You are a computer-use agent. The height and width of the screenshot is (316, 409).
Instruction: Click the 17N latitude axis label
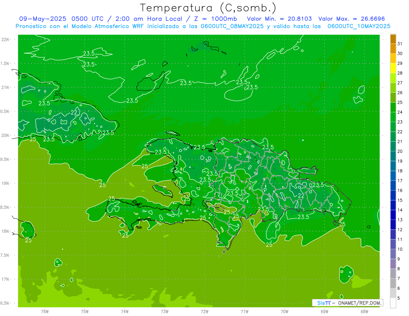5,279
